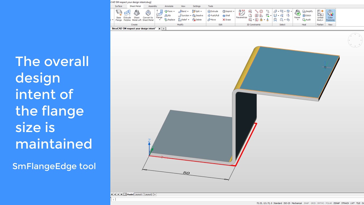Select the Rib tool
The height and width of the screenshot is (205, 364).
pos(168,15)
